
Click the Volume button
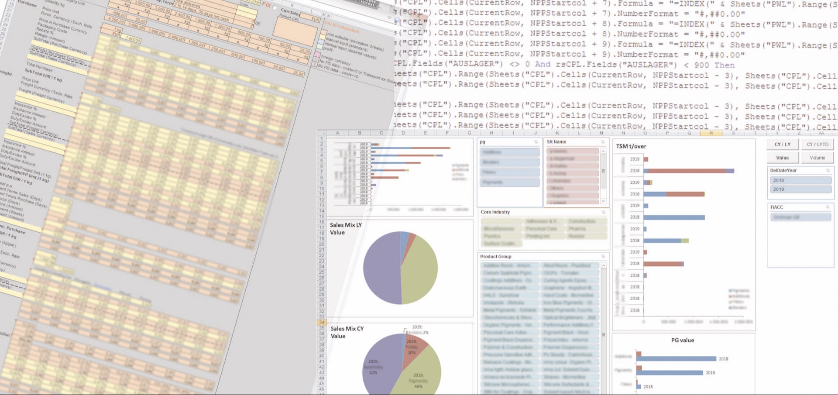[817, 158]
